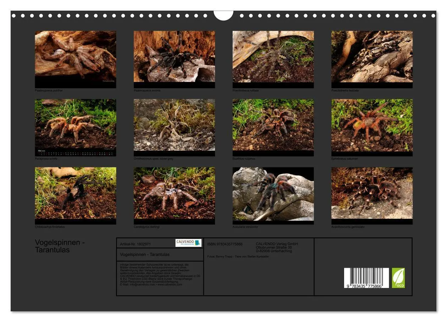447x322 pixels.
Task: View the Avicularia versicolor photo on rocks
Action: (273, 196)
